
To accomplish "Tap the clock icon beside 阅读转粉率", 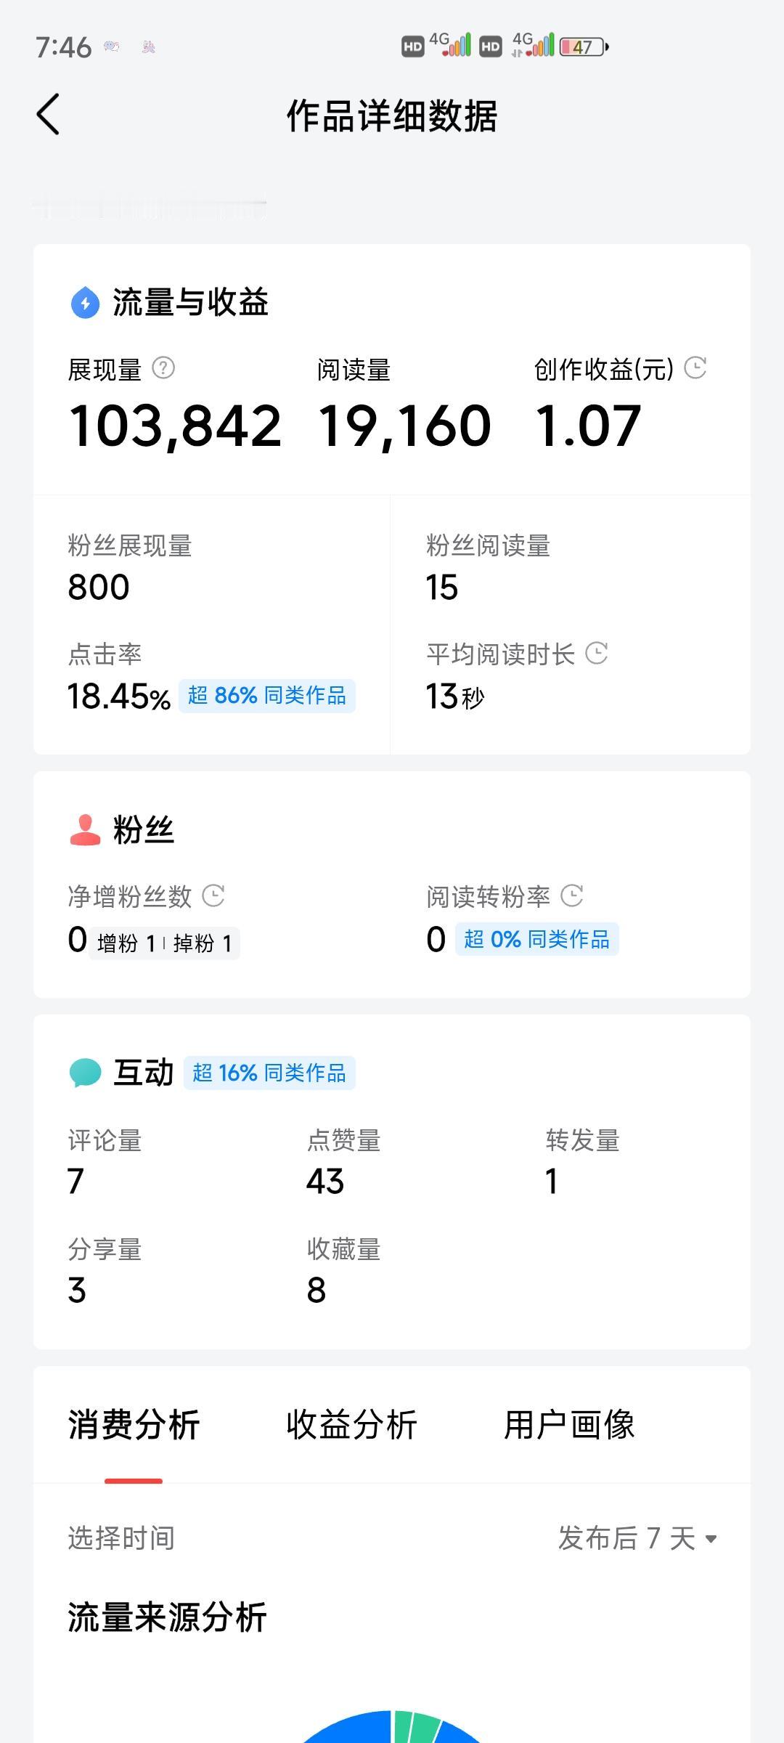I will [572, 895].
